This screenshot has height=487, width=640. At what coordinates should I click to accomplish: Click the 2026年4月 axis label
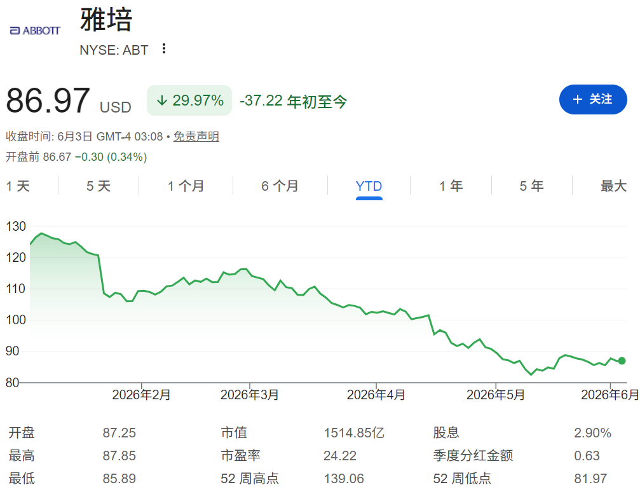(376, 395)
